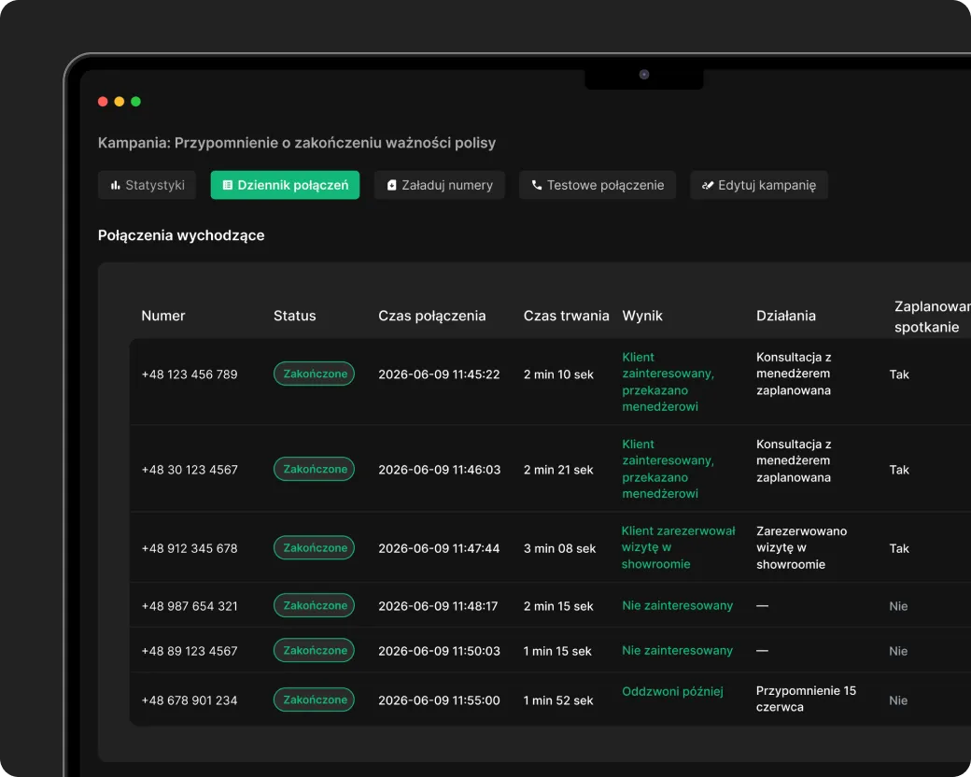Click the phone icon in Testowe połączenie

tap(536, 185)
